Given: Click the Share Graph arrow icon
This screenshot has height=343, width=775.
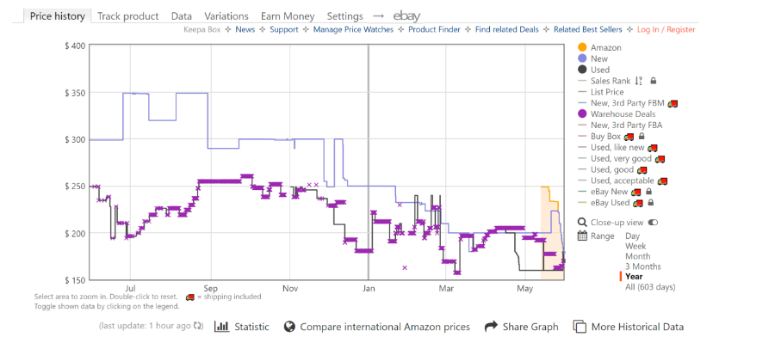Looking at the screenshot, I should tap(491, 326).
